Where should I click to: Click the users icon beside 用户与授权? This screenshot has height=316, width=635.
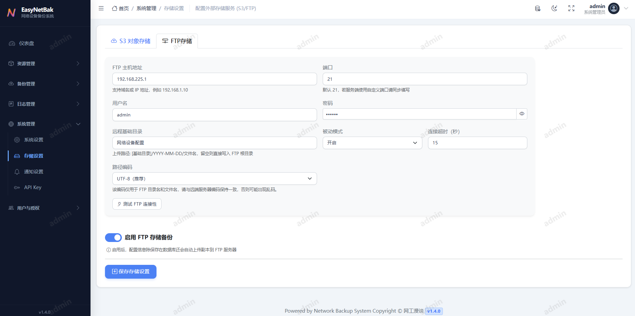[11, 208]
